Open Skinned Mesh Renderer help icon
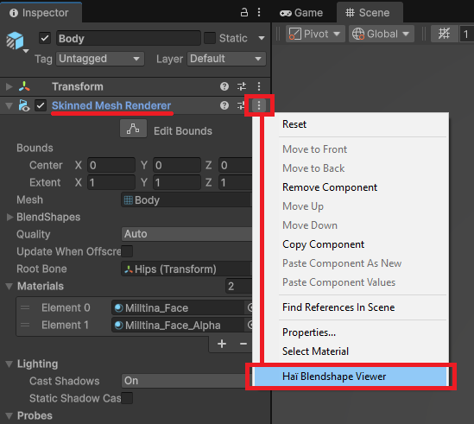474x424 pixels. click(x=224, y=105)
